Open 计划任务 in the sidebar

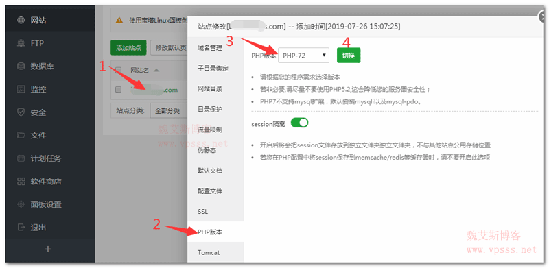coord(50,158)
